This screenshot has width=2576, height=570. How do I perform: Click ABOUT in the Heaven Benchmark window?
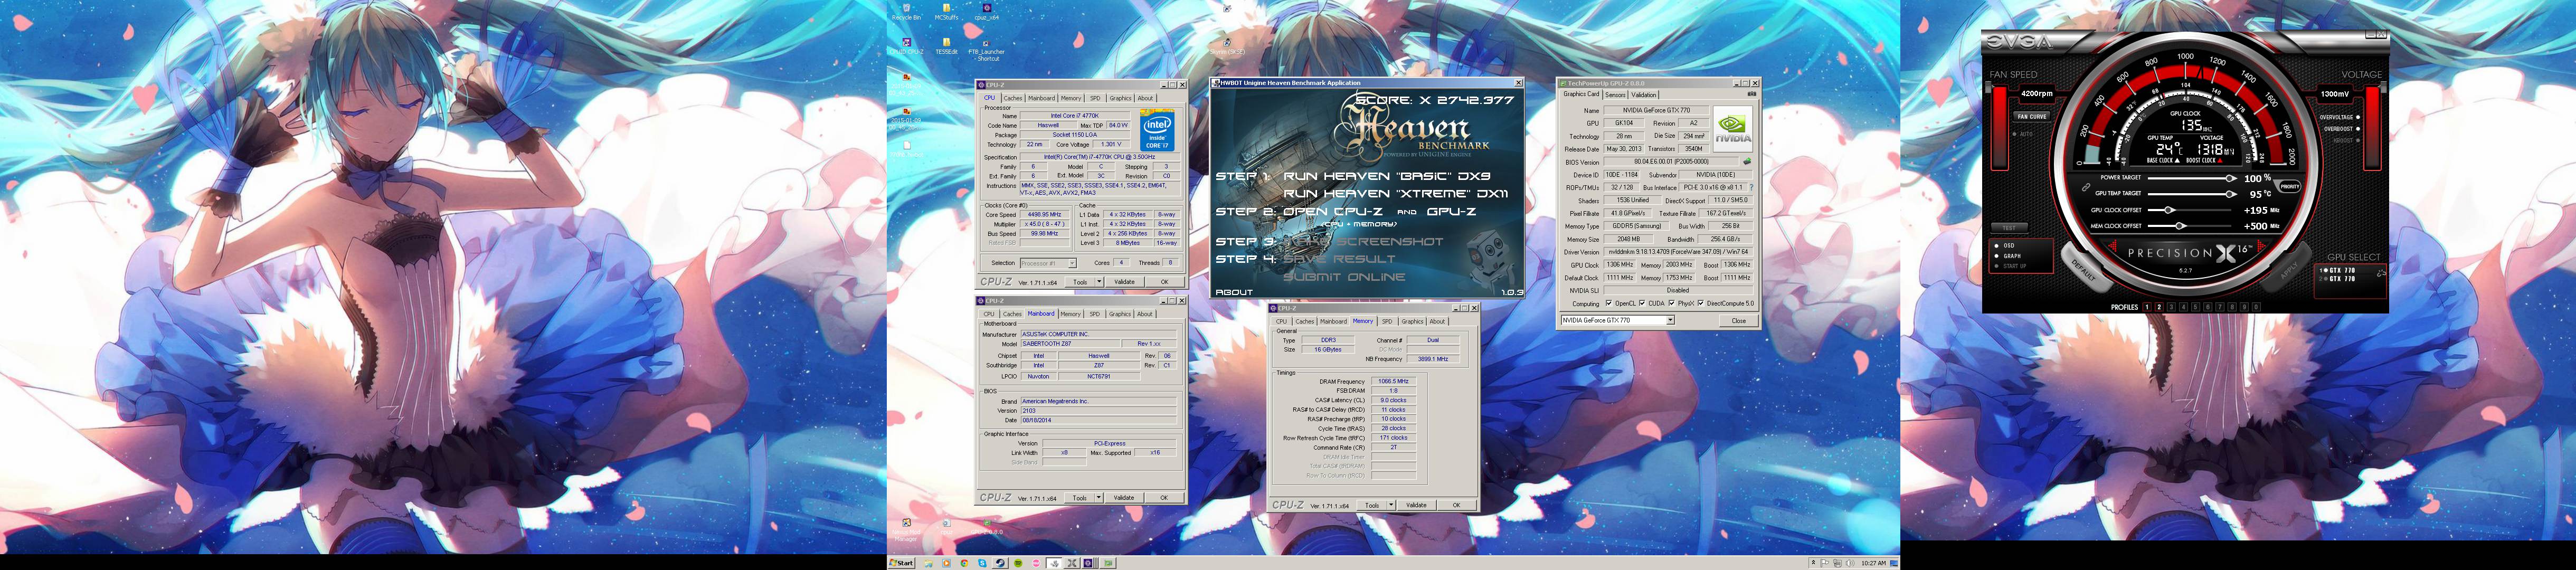(x=1234, y=292)
